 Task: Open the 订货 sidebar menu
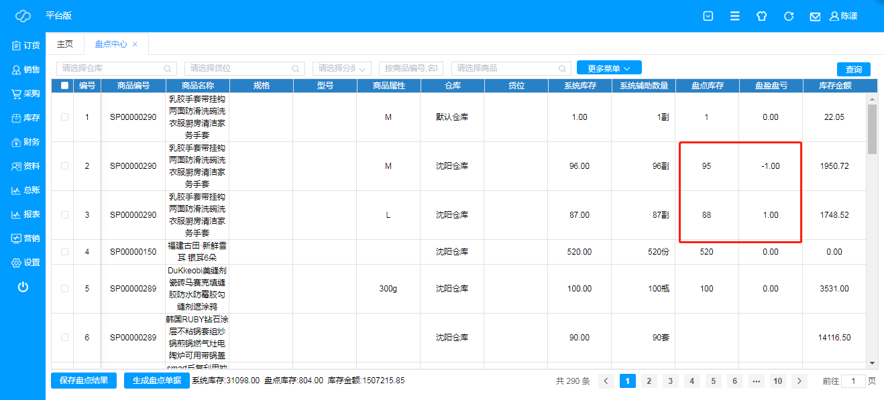click(25, 46)
